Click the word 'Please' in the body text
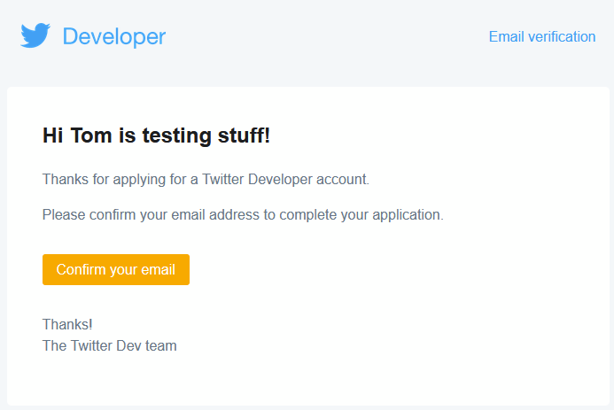614x410 pixels. pos(64,214)
